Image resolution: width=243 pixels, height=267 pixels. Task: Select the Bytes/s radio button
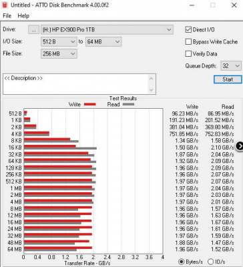pyautogui.click(x=182, y=262)
